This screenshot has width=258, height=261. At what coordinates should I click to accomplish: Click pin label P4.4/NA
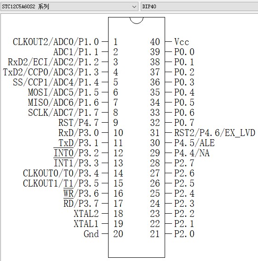pos(192,153)
